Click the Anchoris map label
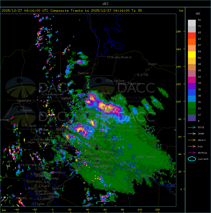 tap(59, 172)
